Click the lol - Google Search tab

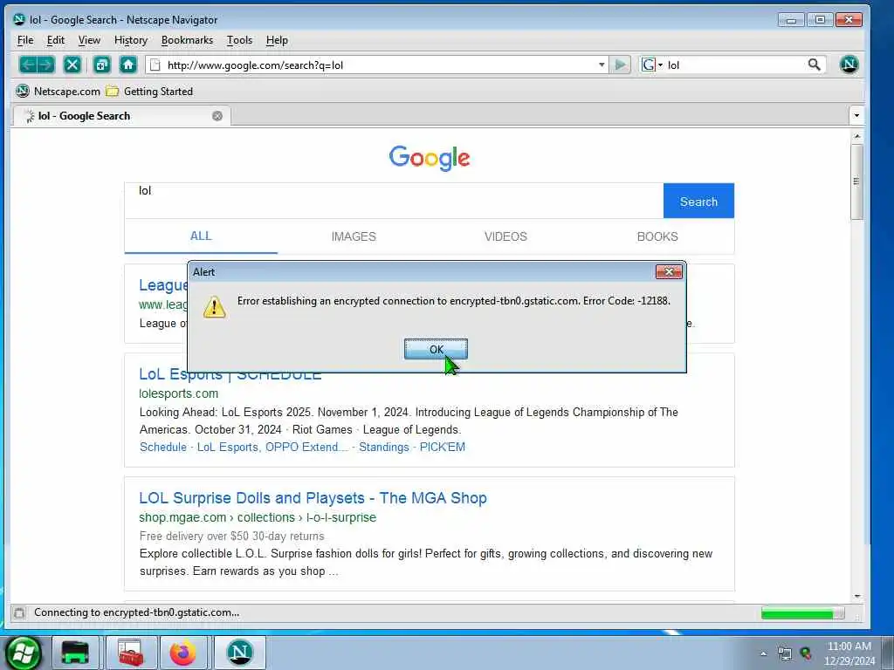(120, 116)
